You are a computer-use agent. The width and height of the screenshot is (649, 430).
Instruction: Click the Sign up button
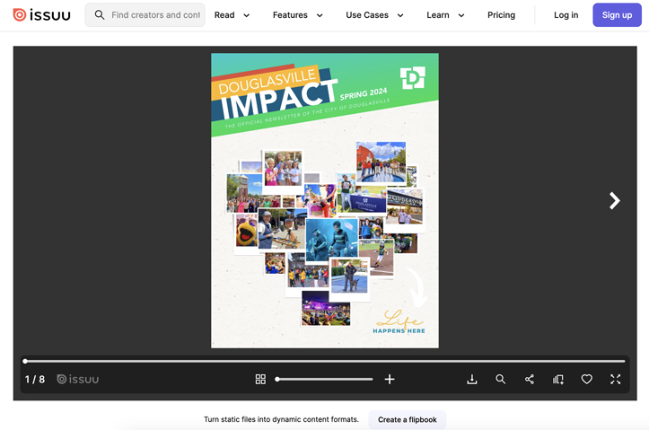(617, 15)
